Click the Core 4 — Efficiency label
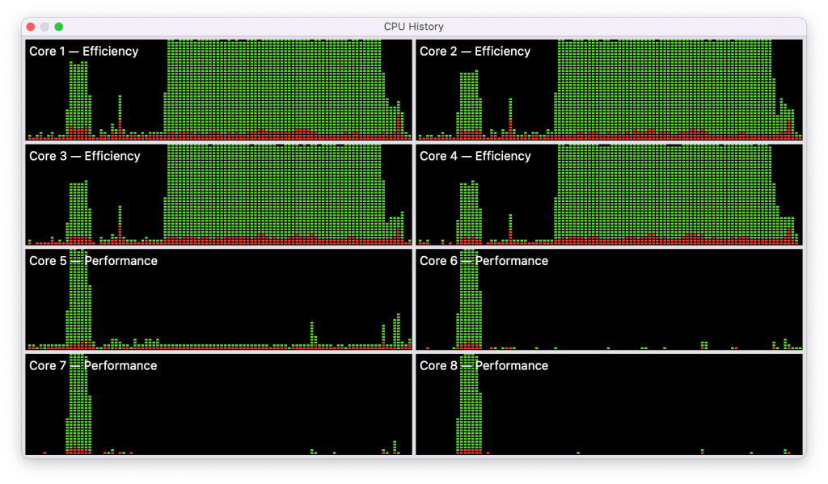Image resolution: width=828 pixels, height=484 pixels. (475, 156)
